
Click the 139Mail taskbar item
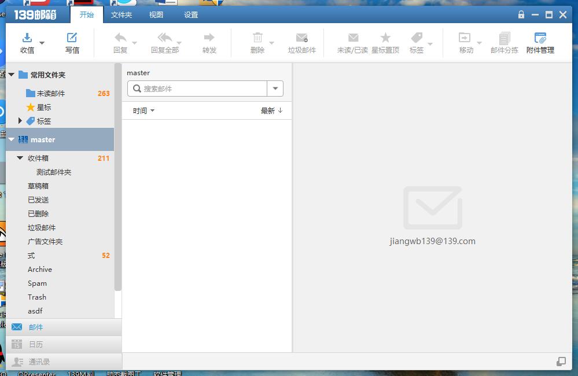[x=81, y=374]
